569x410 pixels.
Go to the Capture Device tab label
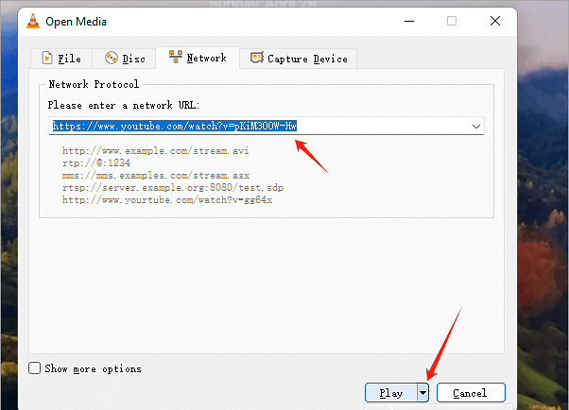click(307, 59)
